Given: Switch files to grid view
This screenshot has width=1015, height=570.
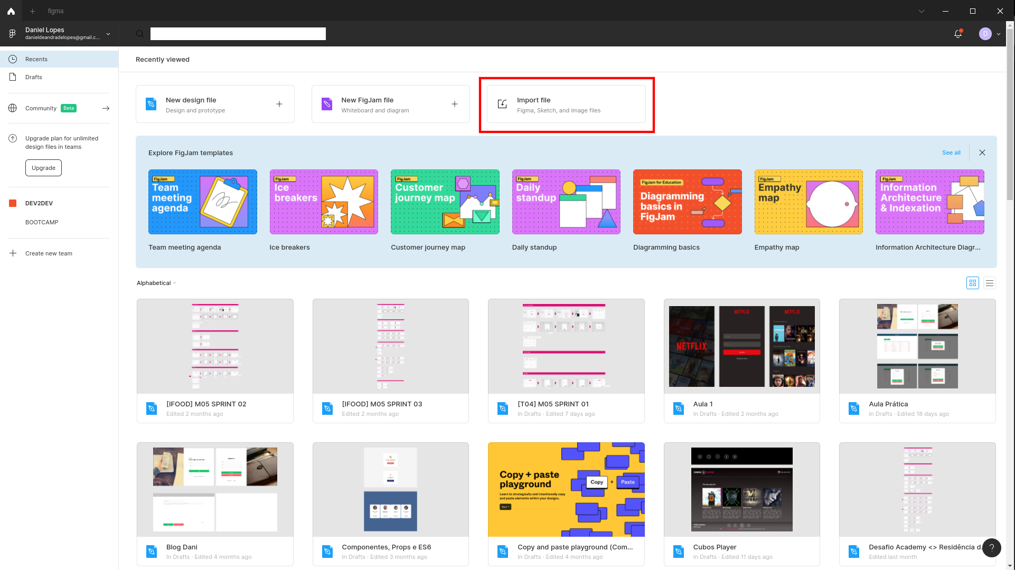Looking at the screenshot, I should [x=973, y=283].
